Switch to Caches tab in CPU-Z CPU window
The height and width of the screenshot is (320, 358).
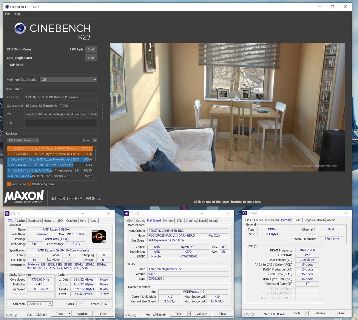click(21, 221)
